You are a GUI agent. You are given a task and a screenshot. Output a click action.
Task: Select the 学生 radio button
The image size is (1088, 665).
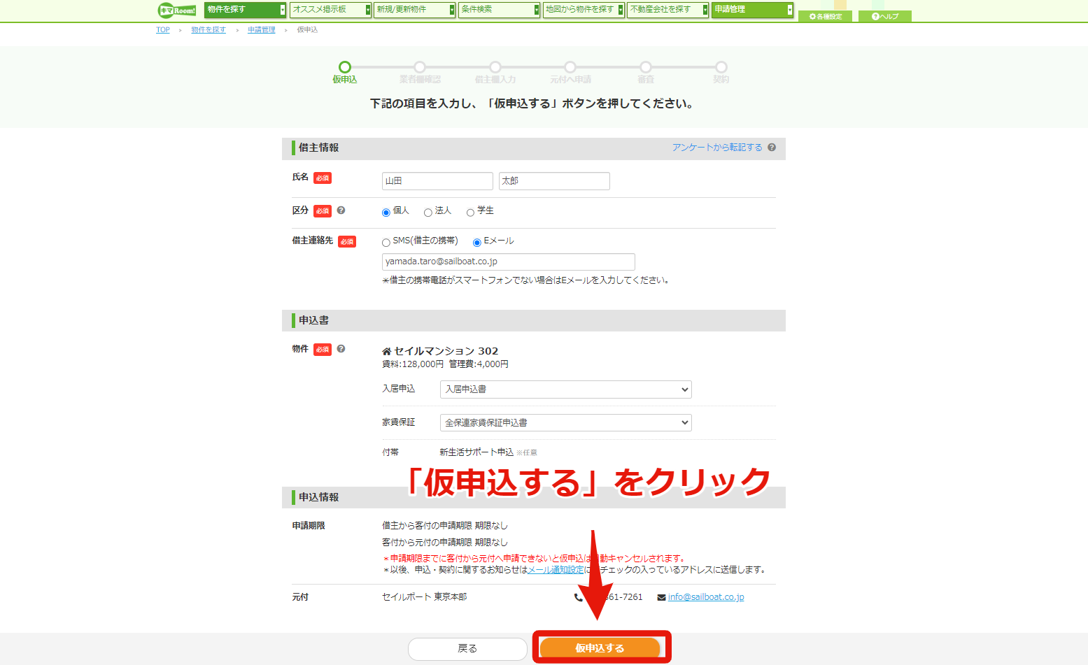tap(470, 213)
